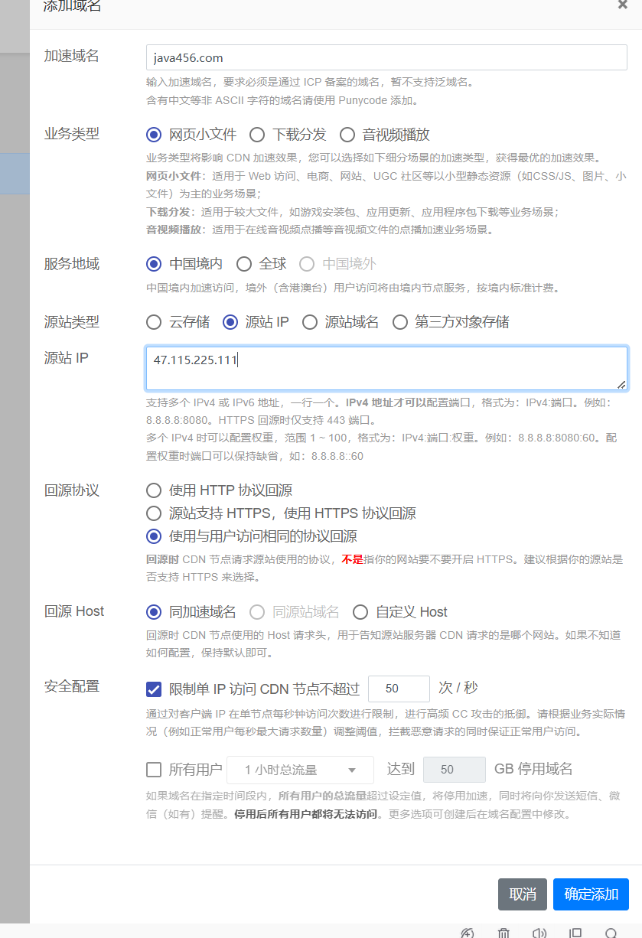642x938 pixels.
Task: Select 云存储 as the origin type
Action: click(x=153, y=322)
